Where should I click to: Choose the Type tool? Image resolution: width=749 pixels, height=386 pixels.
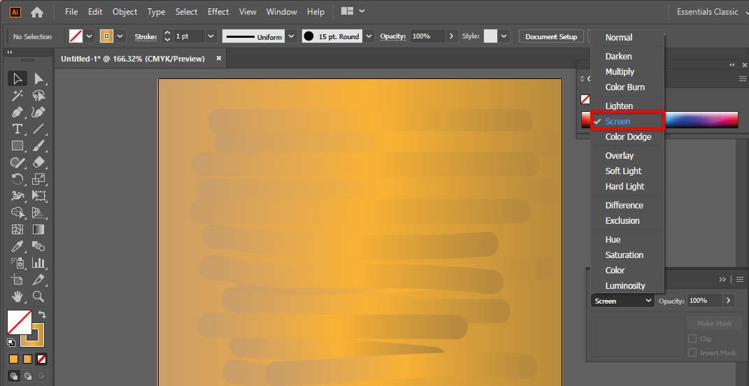point(17,129)
